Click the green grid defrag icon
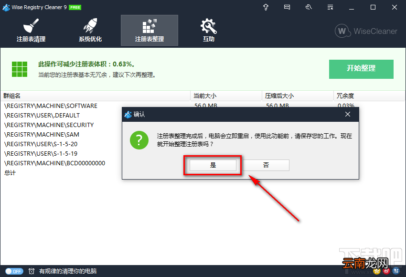The width and height of the screenshot is (406, 277). (20, 69)
